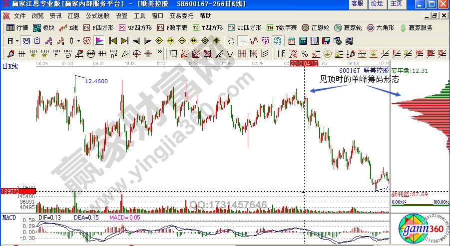
Task: Step chart forward with black right triangle
Action: click(x=147, y=41)
